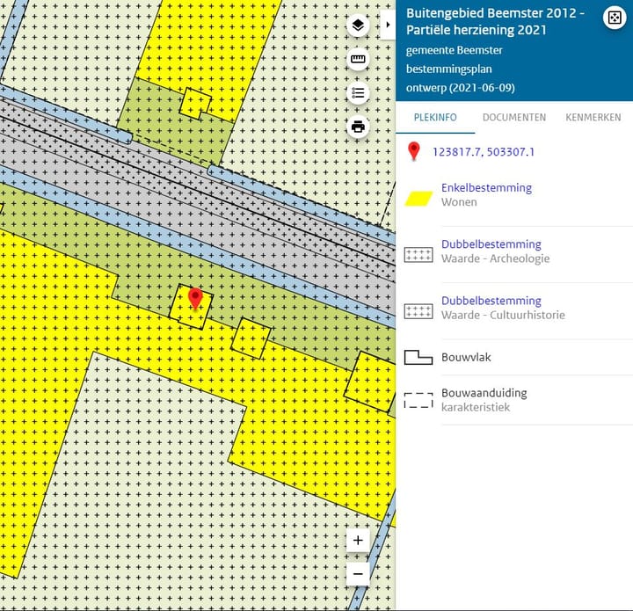
Task: Click the dashed Bouwaanduiding symbol
Action: click(x=418, y=400)
